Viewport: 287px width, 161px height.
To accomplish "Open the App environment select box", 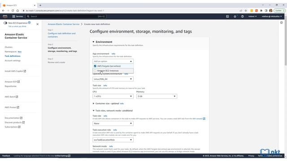I will pos(113,61).
